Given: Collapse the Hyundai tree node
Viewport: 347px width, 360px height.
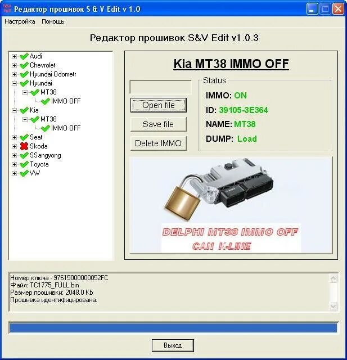Looking at the screenshot, I should 14,83.
